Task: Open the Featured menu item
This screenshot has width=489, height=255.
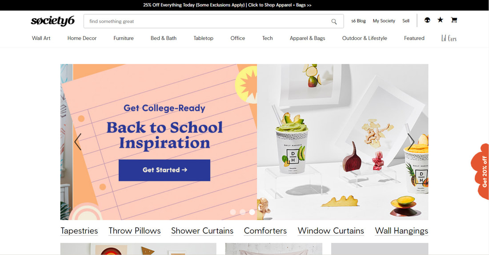Action: pyautogui.click(x=414, y=38)
